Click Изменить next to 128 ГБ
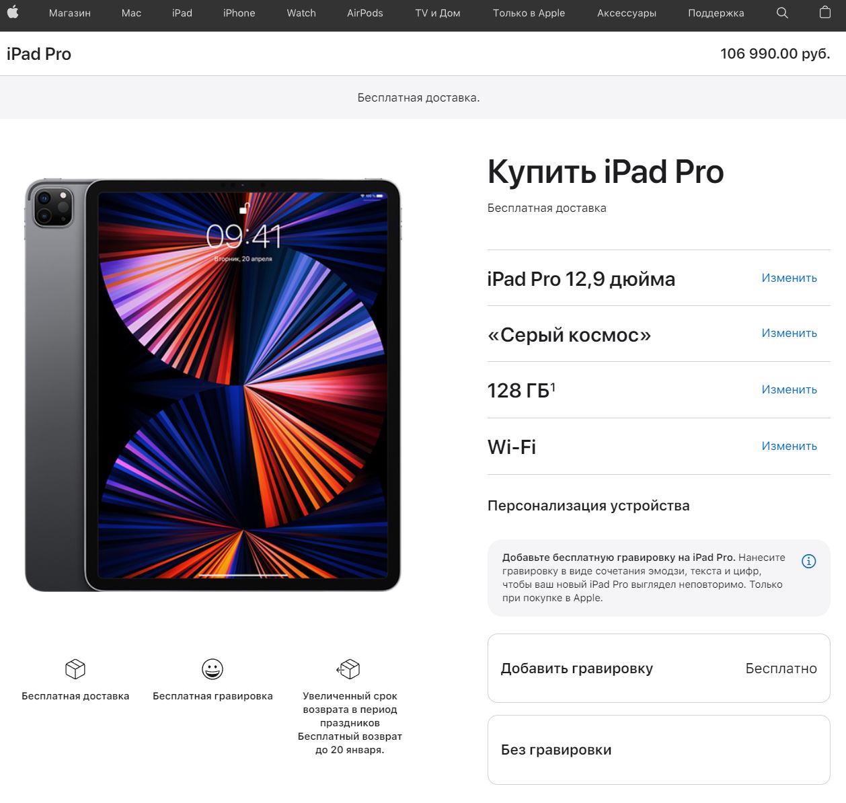 [789, 389]
